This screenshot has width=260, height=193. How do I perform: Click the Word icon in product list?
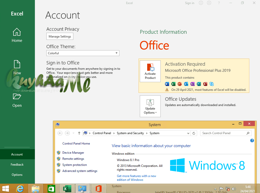click(167, 84)
